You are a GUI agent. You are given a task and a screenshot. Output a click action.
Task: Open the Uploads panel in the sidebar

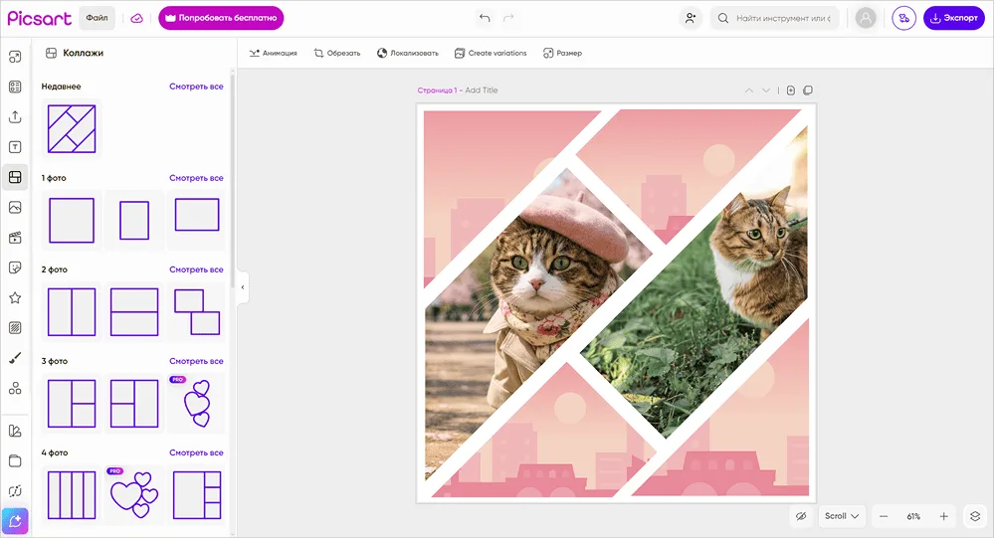point(15,117)
